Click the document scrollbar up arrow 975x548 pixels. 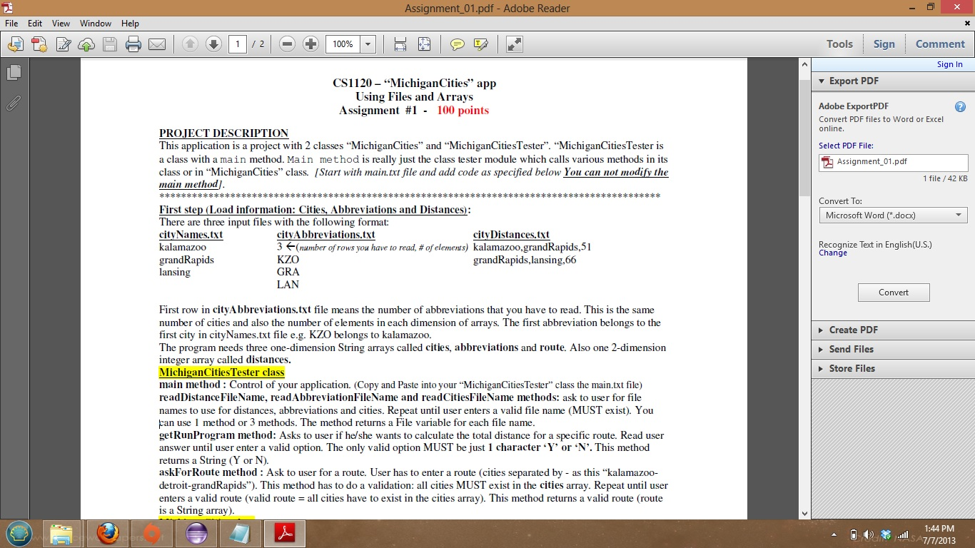(x=804, y=65)
